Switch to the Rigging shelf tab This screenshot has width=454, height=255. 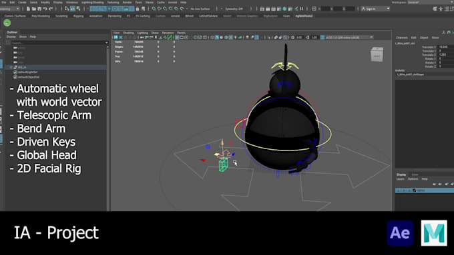[78, 16]
